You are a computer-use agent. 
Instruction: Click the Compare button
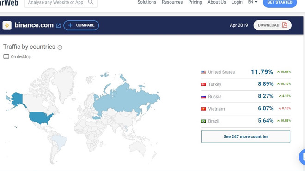[81, 25]
